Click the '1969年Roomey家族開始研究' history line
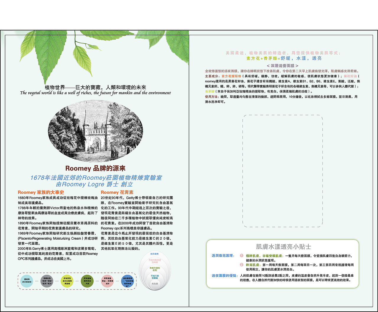 pyautogui.click(x=58, y=233)
